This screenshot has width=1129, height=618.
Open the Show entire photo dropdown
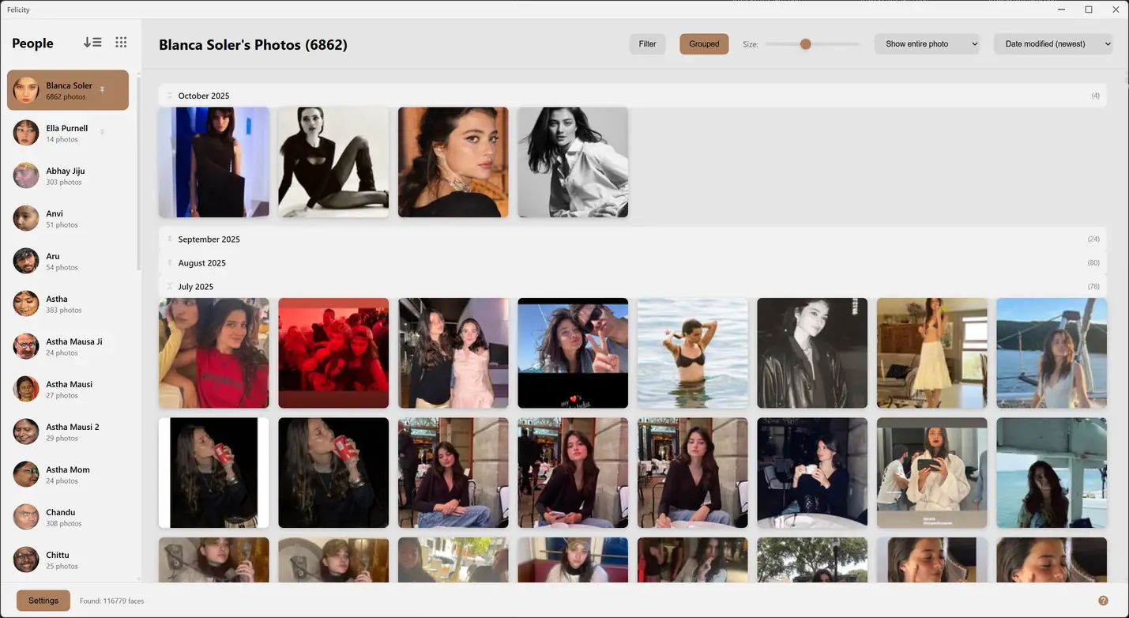click(927, 44)
